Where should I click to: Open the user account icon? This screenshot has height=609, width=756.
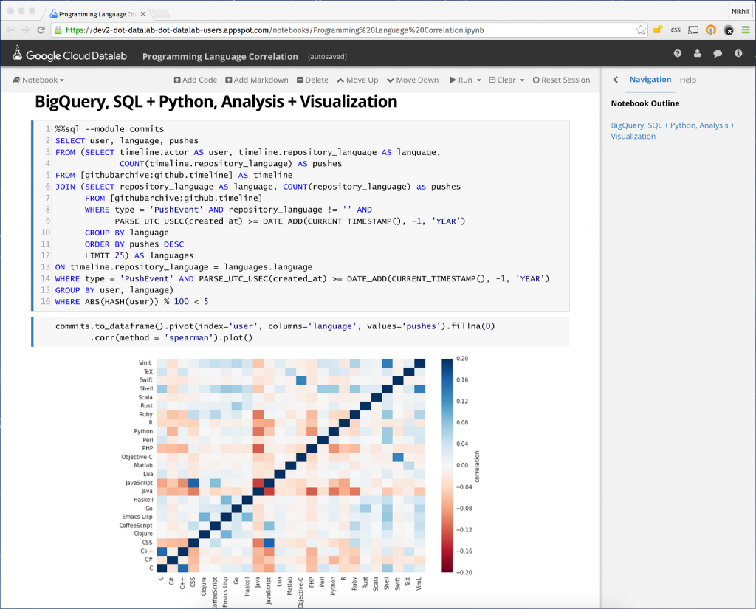point(697,54)
